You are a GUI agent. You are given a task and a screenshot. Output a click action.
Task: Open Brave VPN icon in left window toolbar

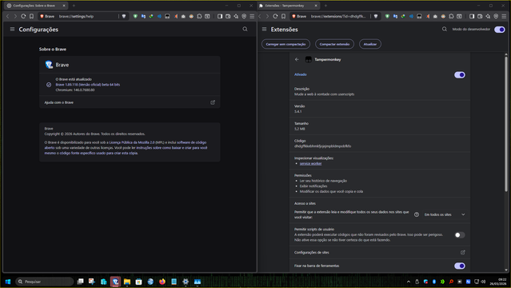244,16
